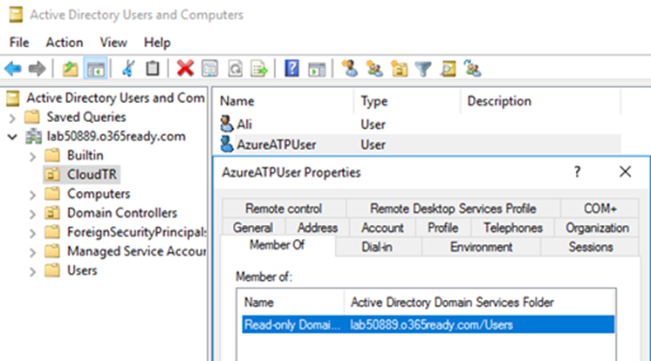Viewport: 651px width, 361px height.
Task: Switch to the Sessions tab
Action: [x=591, y=247]
